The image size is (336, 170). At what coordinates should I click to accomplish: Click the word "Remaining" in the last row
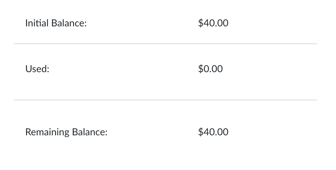point(47,132)
